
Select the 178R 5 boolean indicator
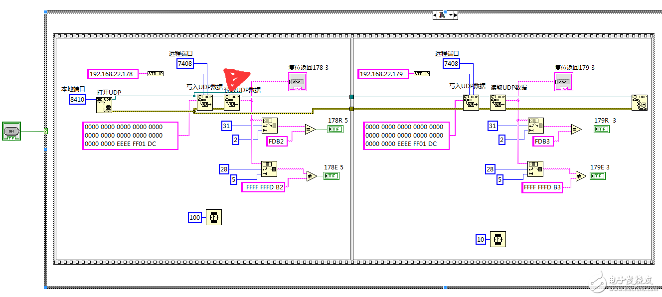tap(335, 129)
